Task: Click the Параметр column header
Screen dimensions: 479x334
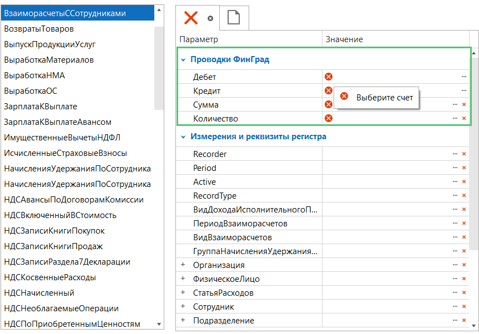Action: point(199,39)
